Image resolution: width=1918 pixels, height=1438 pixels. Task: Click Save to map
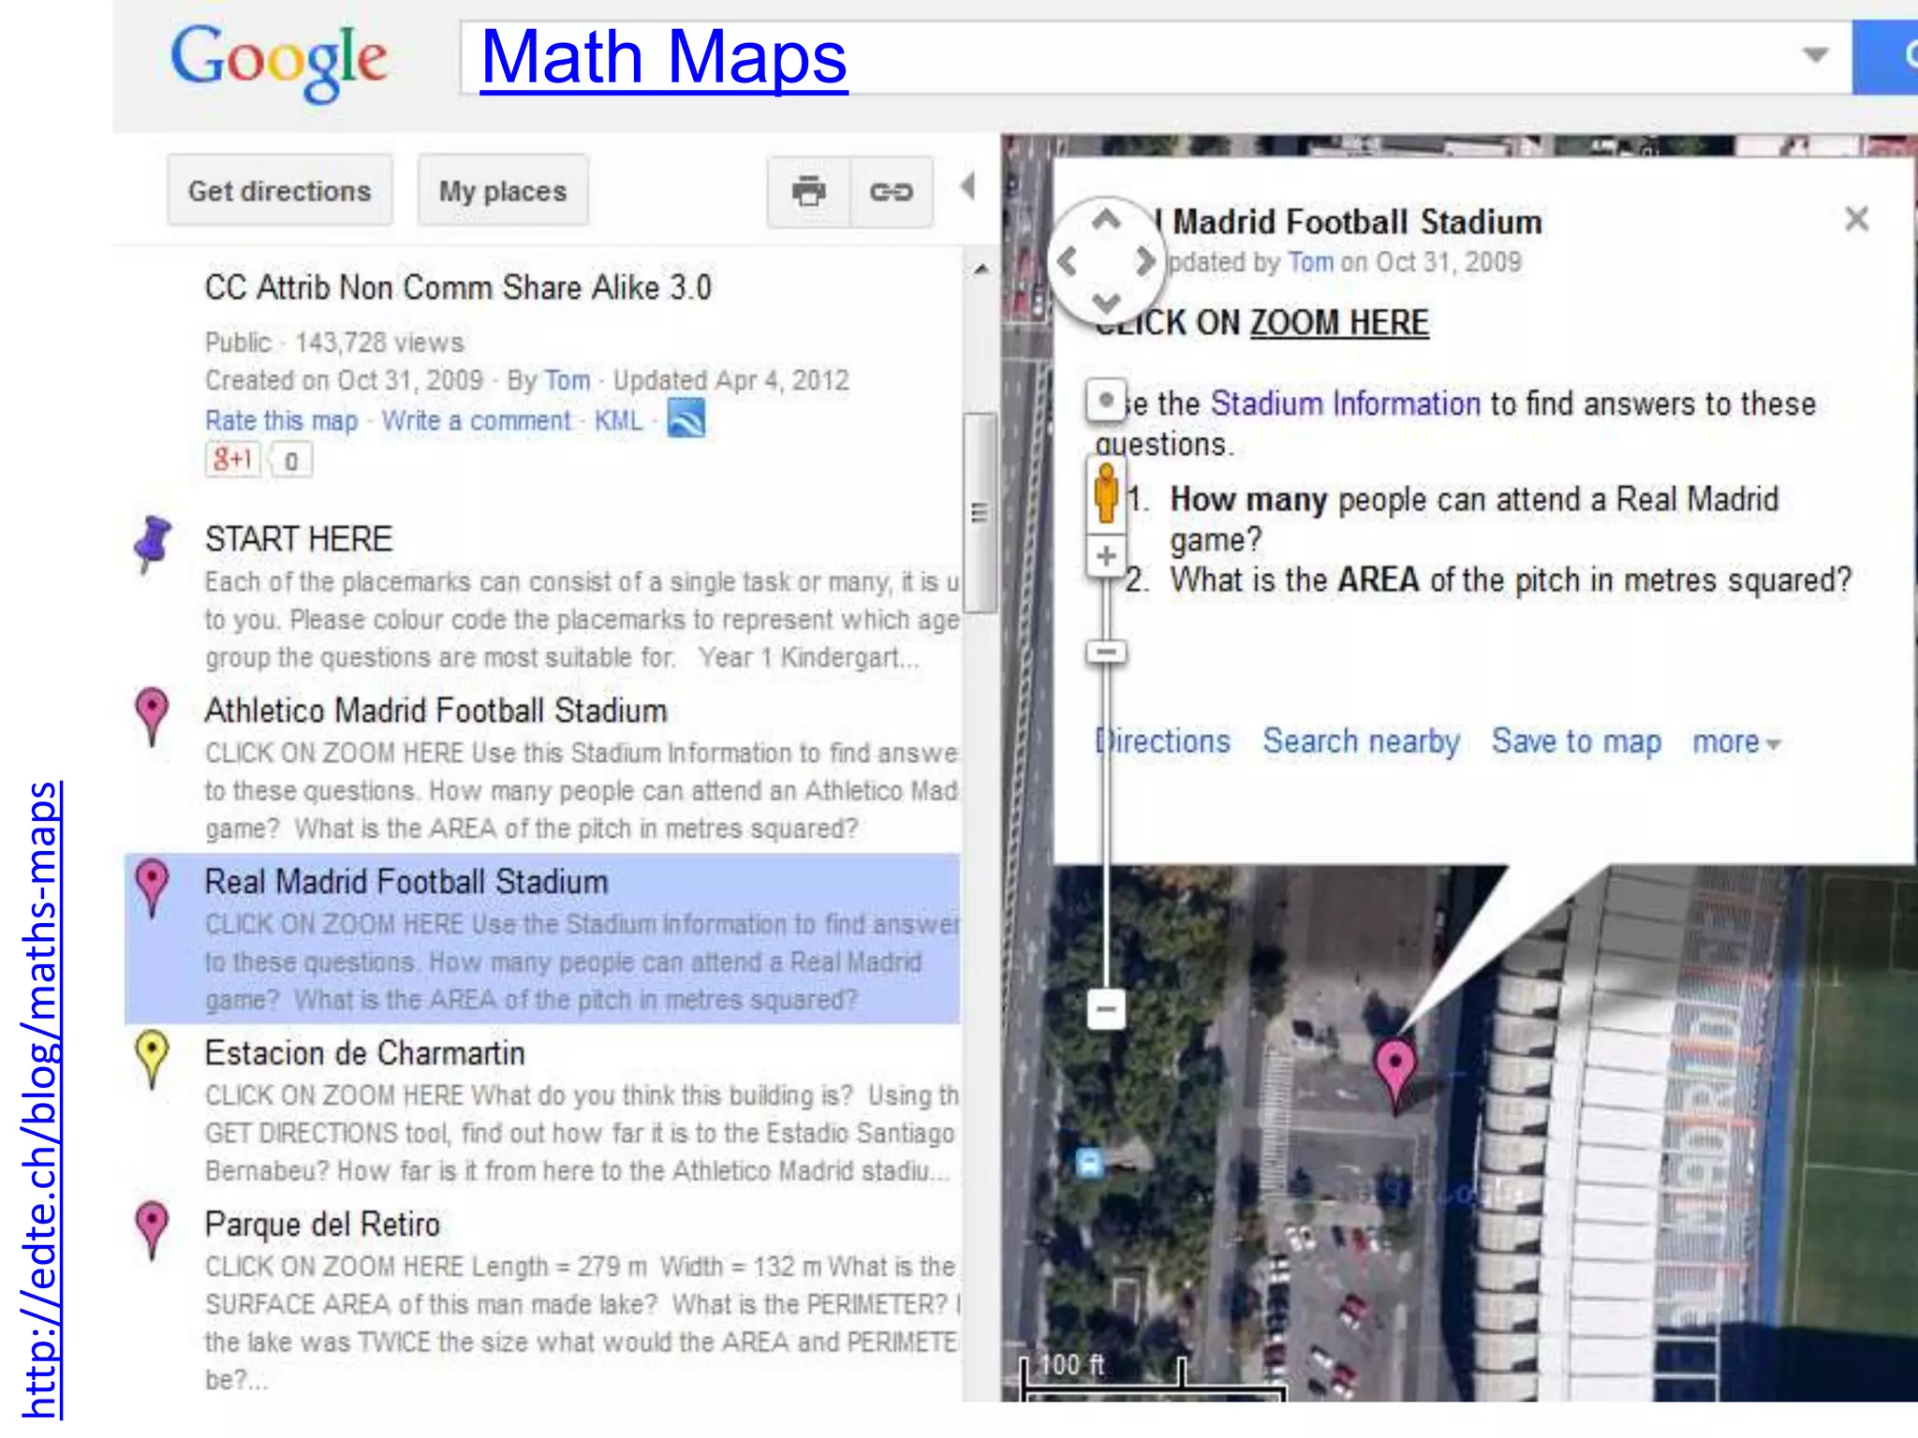tap(1576, 741)
